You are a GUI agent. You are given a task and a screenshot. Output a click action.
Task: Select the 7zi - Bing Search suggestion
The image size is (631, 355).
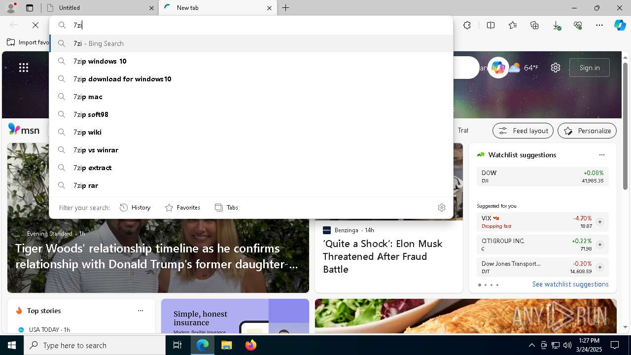pyautogui.click(x=251, y=43)
